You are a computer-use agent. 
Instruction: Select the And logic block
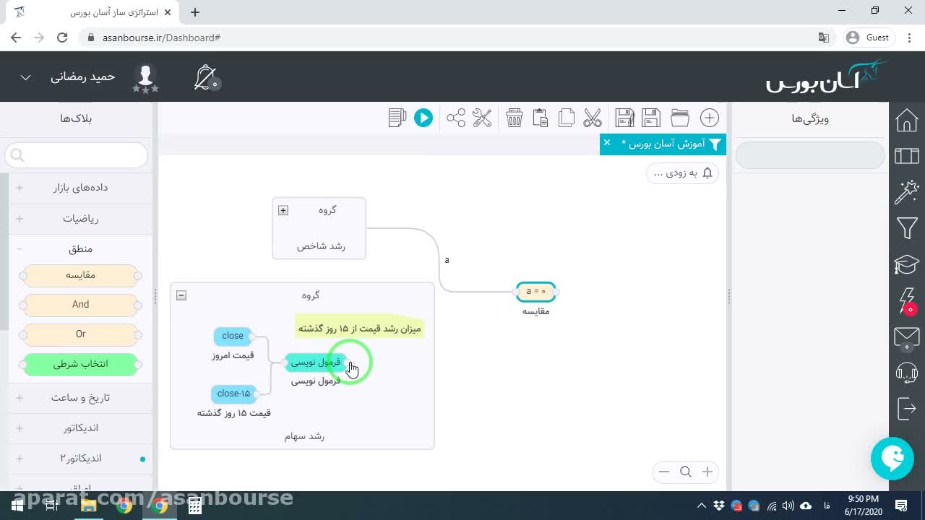pyautogui.click(x=80, y=305)
